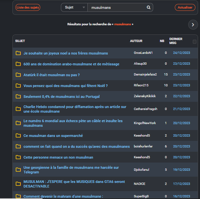The width and height of the screenshot is (200, 199).
Task: Click folder icon next to Telegram harcèle topic
Action: [18, 170]
